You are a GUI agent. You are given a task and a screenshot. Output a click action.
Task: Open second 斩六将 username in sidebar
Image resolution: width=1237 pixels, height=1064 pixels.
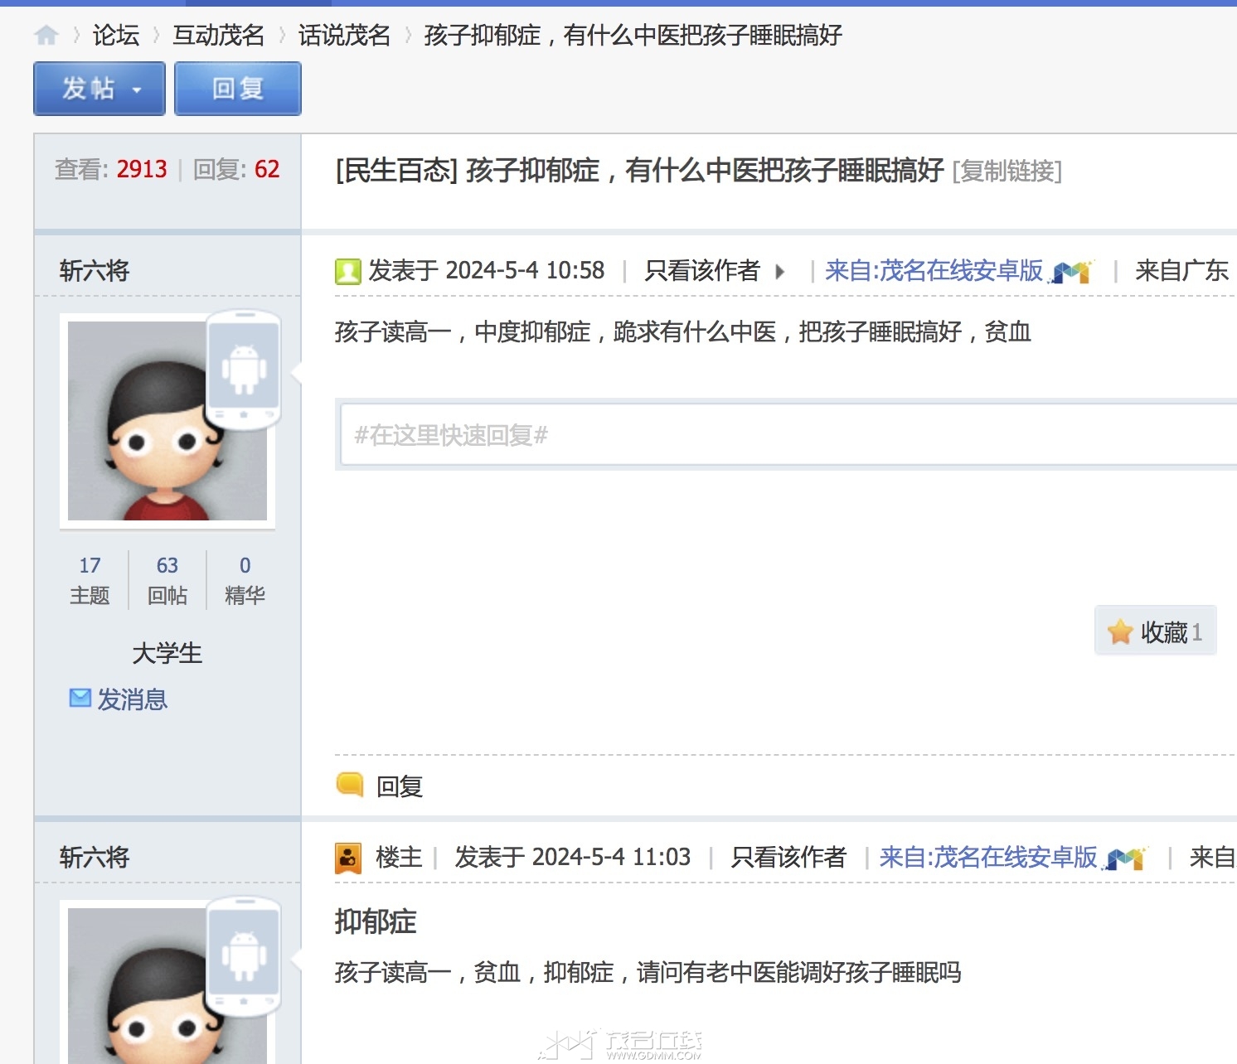(95, 858)
